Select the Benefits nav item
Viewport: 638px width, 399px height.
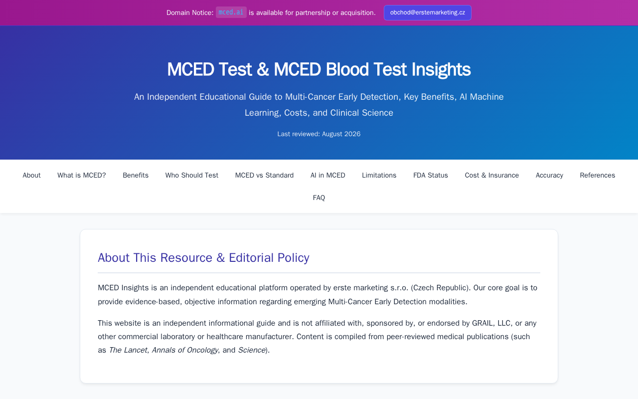pyautogui.click(x=136, y=175)
